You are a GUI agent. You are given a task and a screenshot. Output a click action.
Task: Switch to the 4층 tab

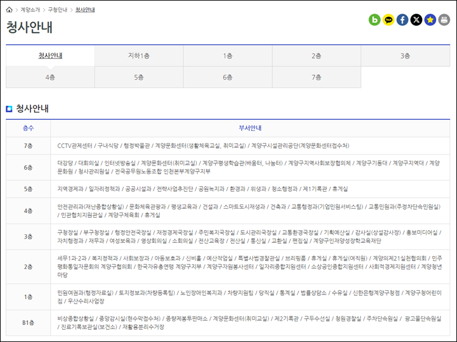coord(50,77)
